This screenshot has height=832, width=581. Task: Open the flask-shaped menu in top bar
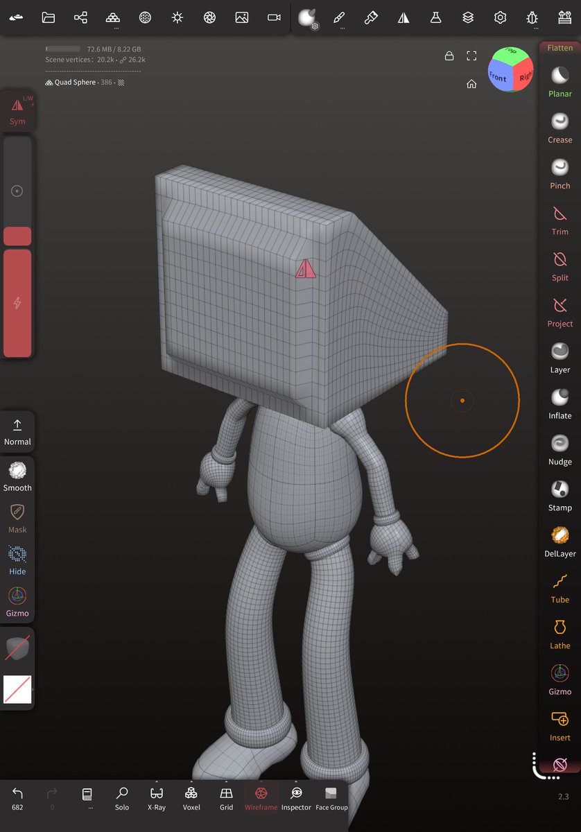pos(435,17)
